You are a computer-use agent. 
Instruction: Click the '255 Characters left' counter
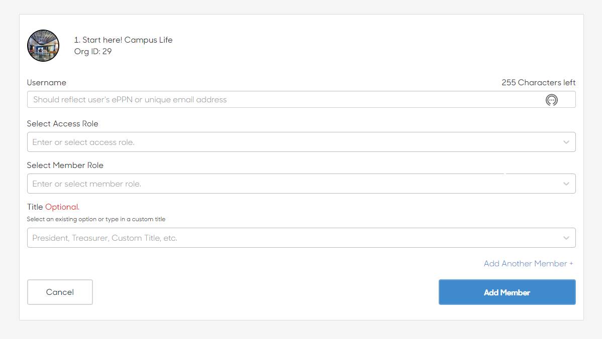tap(538, 83)
